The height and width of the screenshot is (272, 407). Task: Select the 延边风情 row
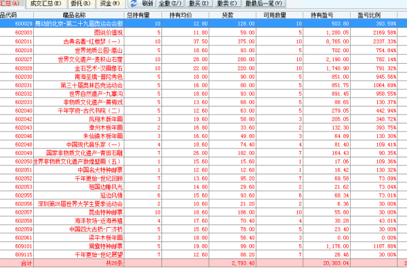pos(203,195)
